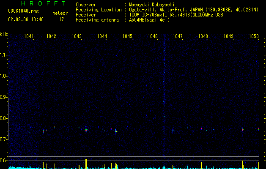The height and width of the screenshot is (169, 266).
Task: Click observer name Masayuki Kobayashi
Action: pos(151,5)
